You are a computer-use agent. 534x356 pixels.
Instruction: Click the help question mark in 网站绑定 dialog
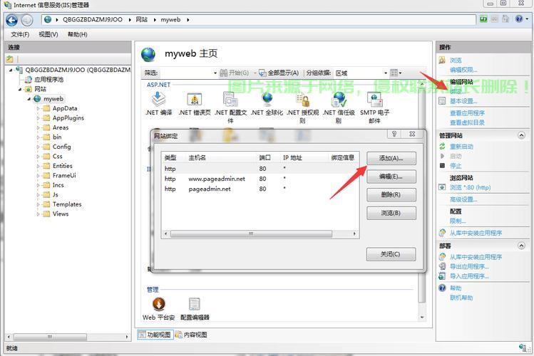pos(394,134)
